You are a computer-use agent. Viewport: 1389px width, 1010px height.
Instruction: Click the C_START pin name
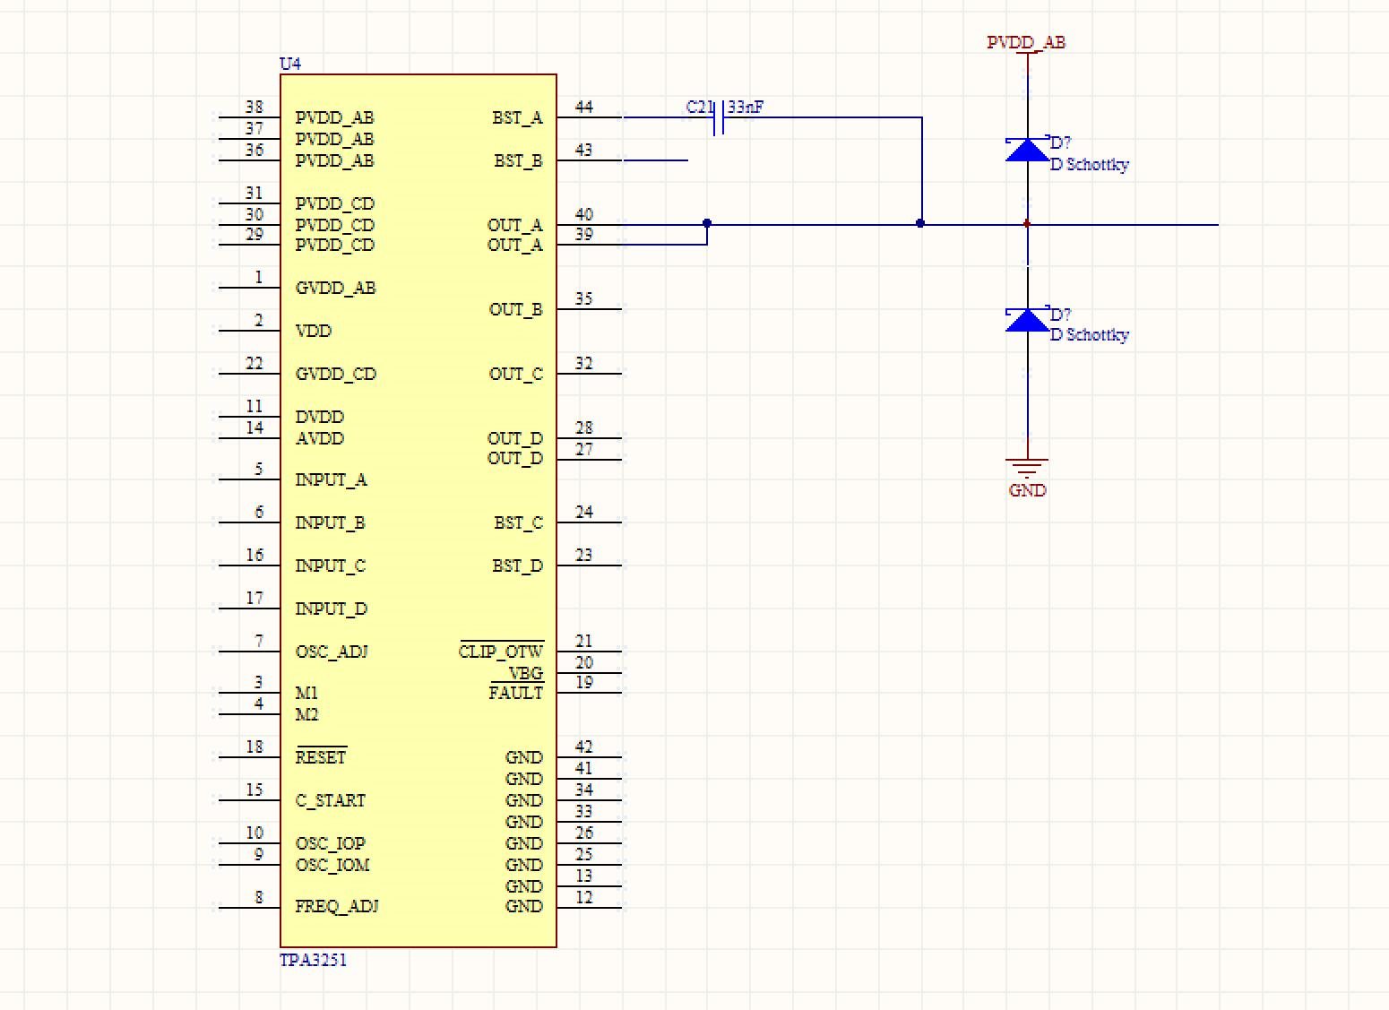[x=330, y=800]
